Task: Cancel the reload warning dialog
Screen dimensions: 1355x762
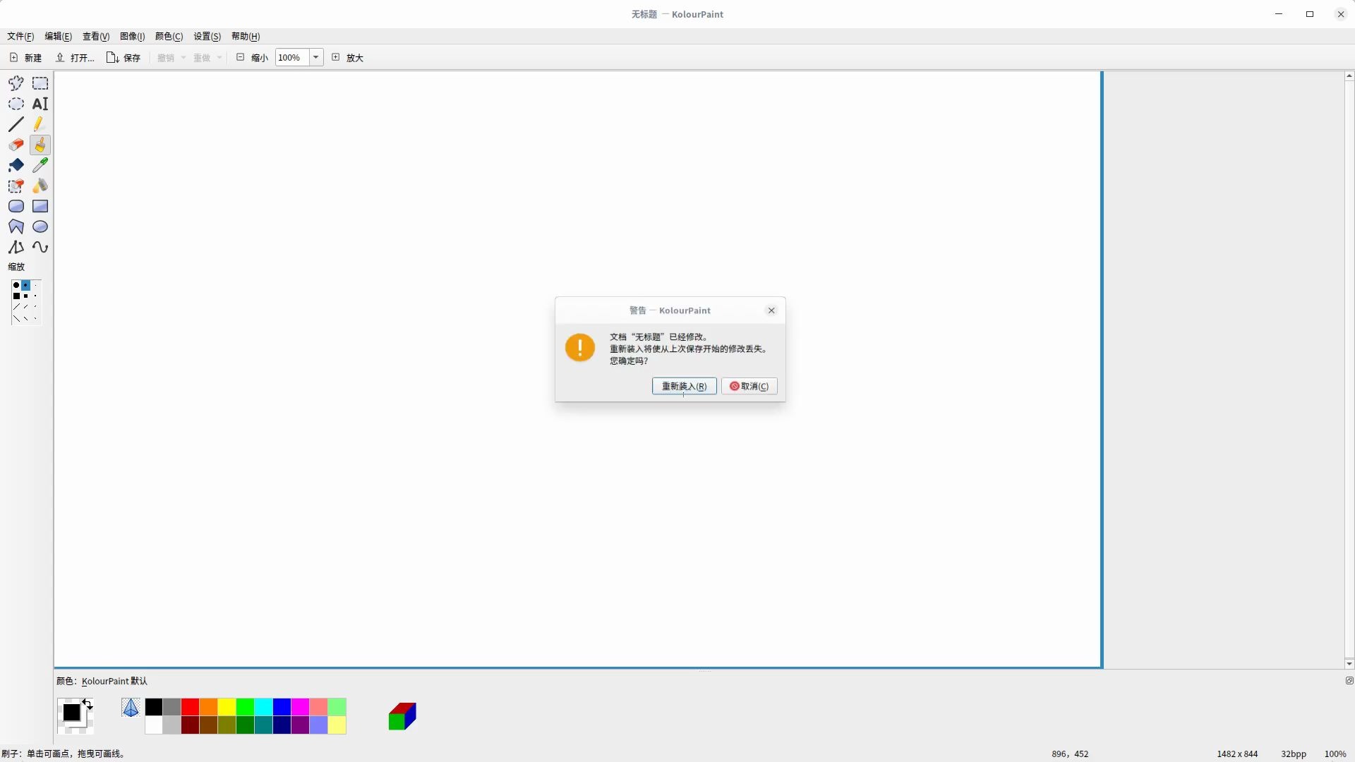Action: (x=749, y=386)
